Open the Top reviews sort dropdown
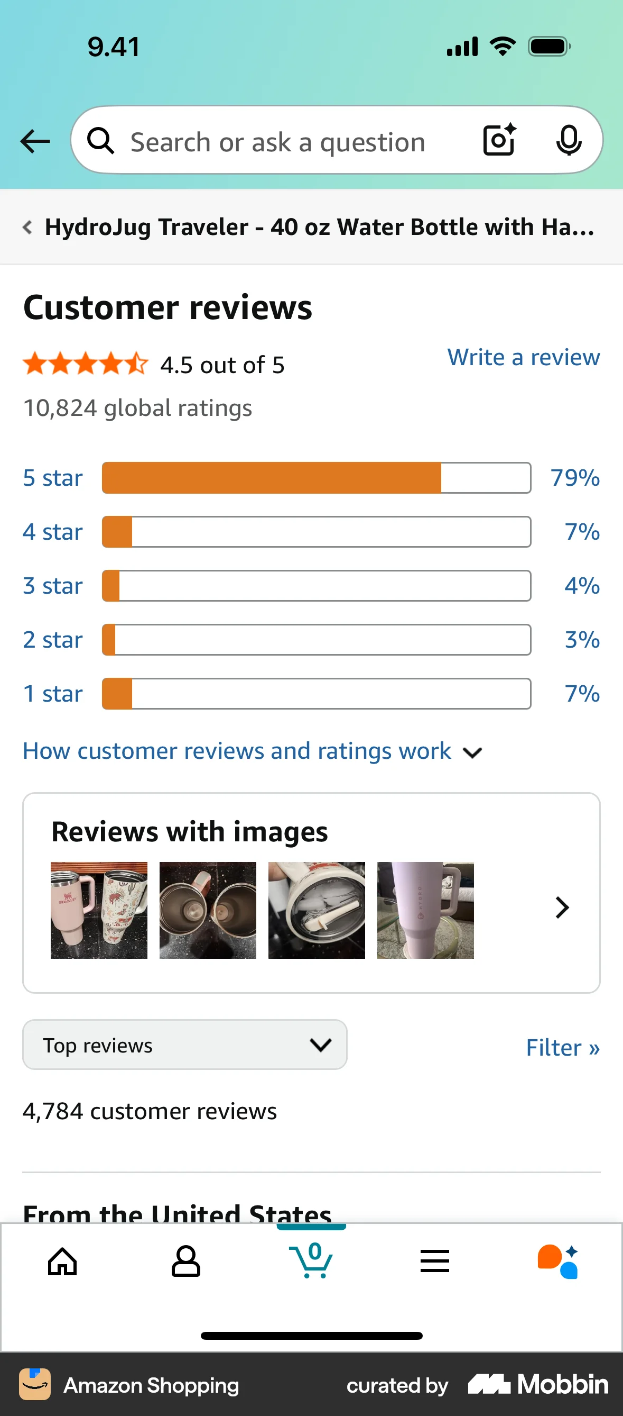This screenshot has height=1416, width=623. tap(184, 1045)
